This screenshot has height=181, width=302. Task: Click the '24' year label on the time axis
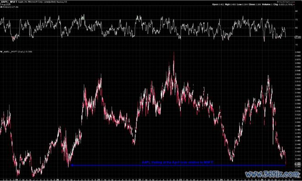[x=221, y=180]
